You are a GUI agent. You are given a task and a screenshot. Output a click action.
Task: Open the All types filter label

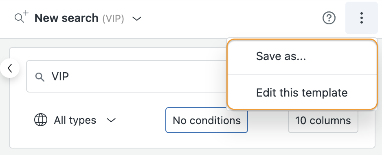pos(75,120)
